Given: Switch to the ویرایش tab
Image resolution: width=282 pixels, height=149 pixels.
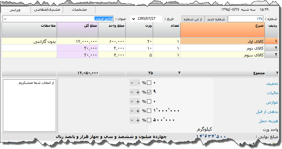Looking at the screenshot, I should (15, 10).
